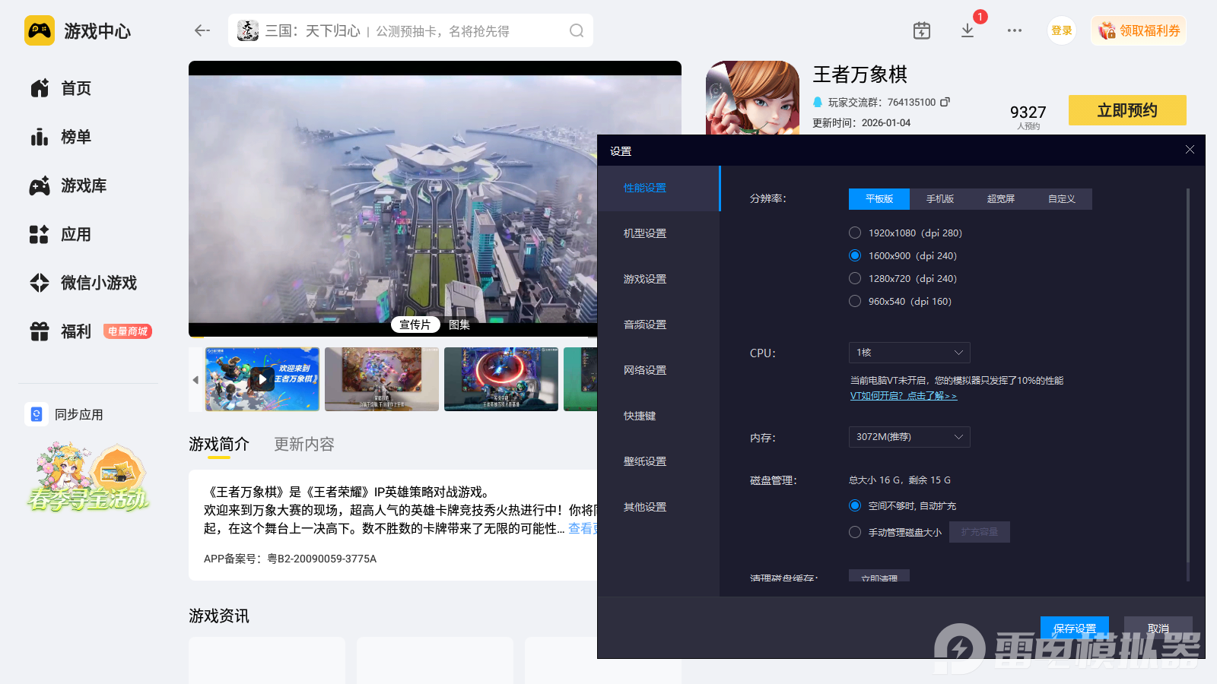1217x684 pixels.
Task: Click the 立即预约 button
Action: (1127, 110)
